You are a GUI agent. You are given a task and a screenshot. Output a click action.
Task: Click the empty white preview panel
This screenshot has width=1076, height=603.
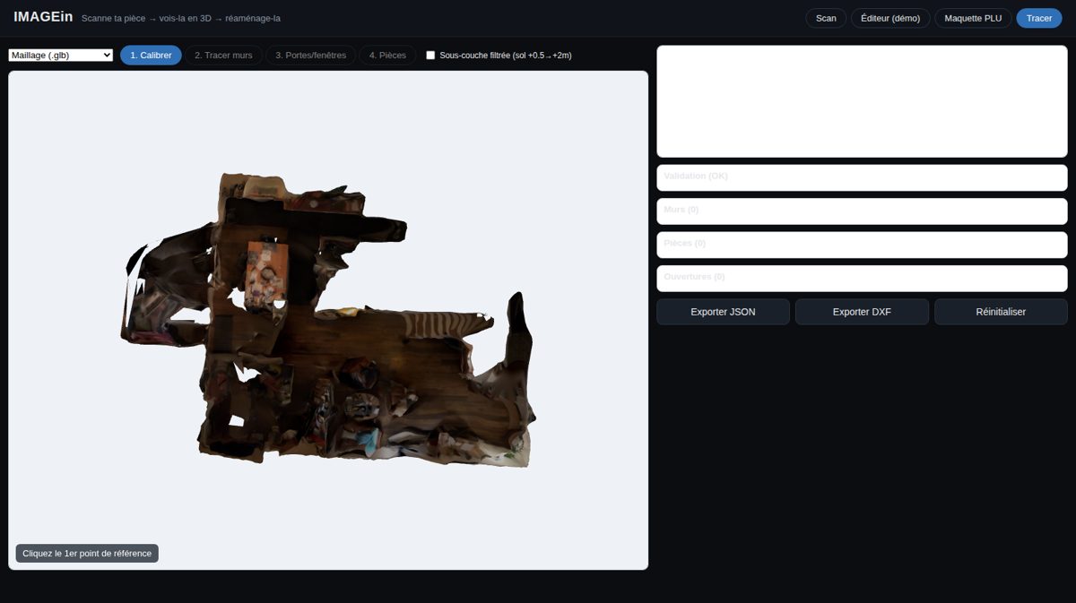(862, 101)
